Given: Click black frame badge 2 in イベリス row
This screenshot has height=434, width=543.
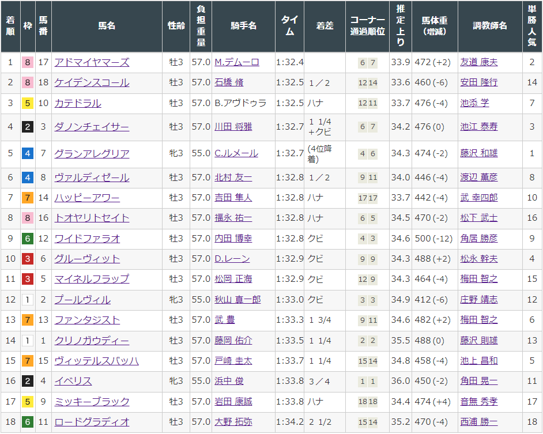Looking at the screenshot, I should [28, 381].
